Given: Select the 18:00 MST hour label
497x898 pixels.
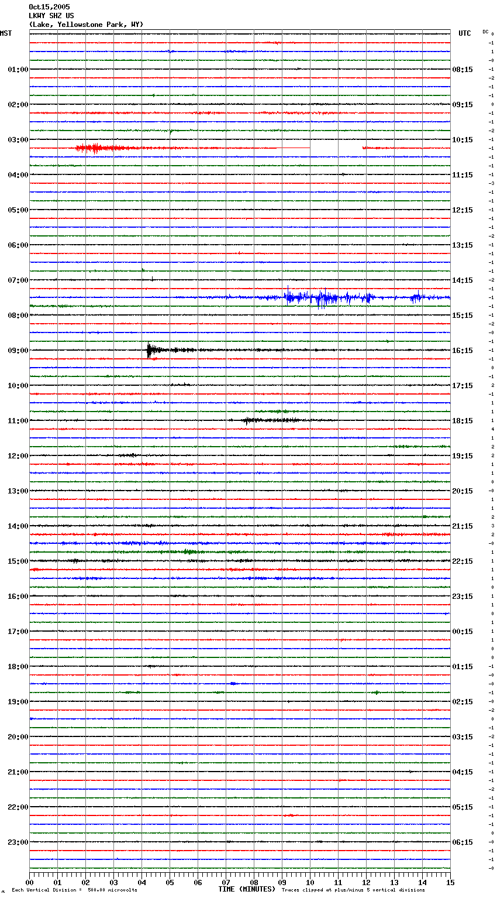Looking at the screenshot, I should click(x=18, y=667).
